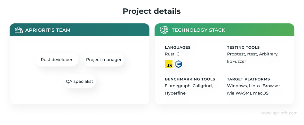Click 'Flamegraph, Callgrind,' text line

[x=189, y=86]
